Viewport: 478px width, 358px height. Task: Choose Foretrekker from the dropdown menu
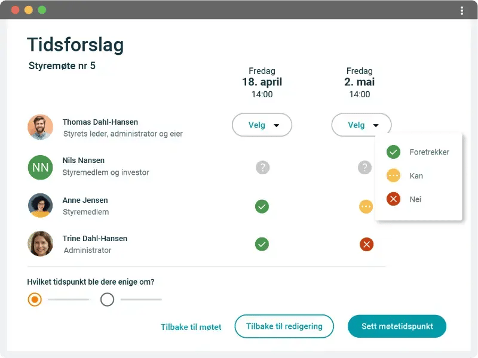pyautogui.click(x=418, y=152)
